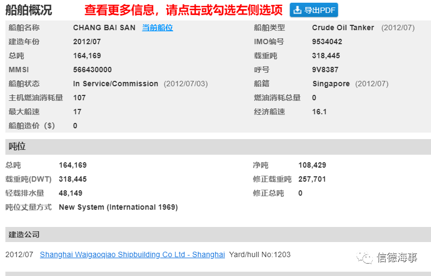
Task: Click the Yard/hull No:1203 text
Action: [x=260, y=254]
